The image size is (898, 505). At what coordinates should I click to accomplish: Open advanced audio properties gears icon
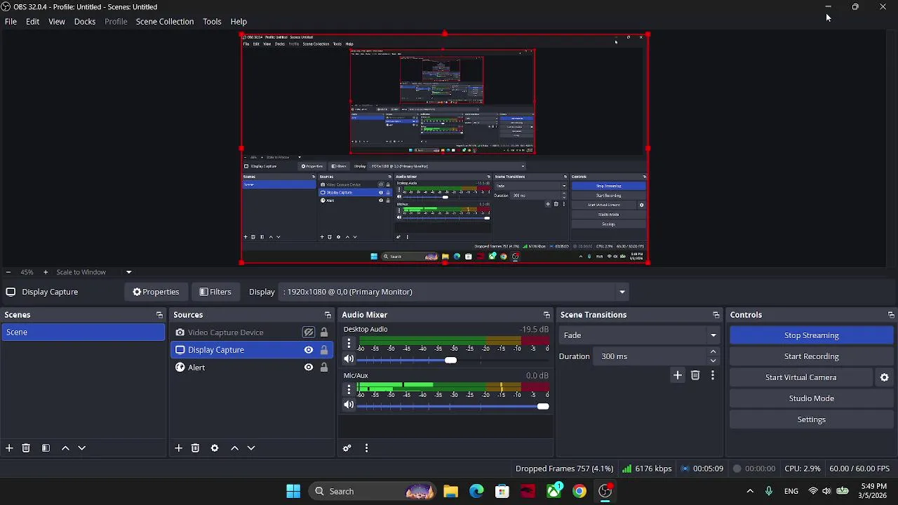coord(347,448)
